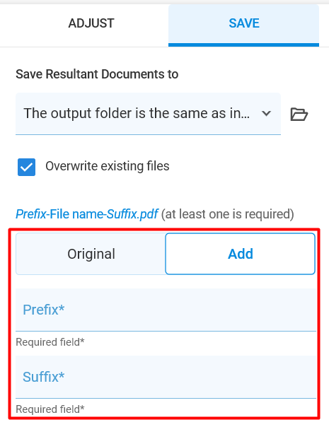Click the Suffix* placeholder label
This screenshot has height=427, width=329.
[44, 378]
